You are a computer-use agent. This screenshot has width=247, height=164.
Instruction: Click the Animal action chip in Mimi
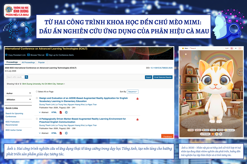[x=206, y=130]
